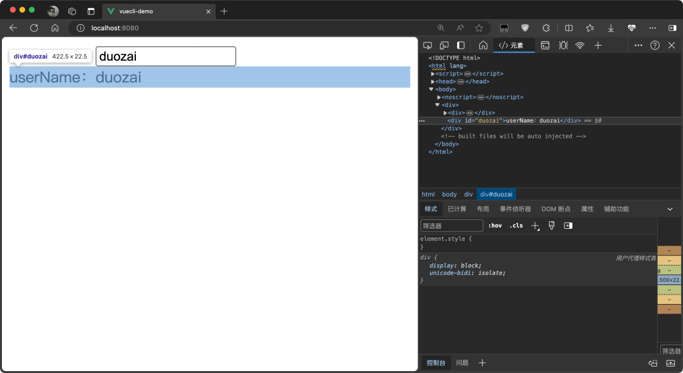Open the row actions dots beside selected node
The image size is (683, 373).
tap(422, 121)
